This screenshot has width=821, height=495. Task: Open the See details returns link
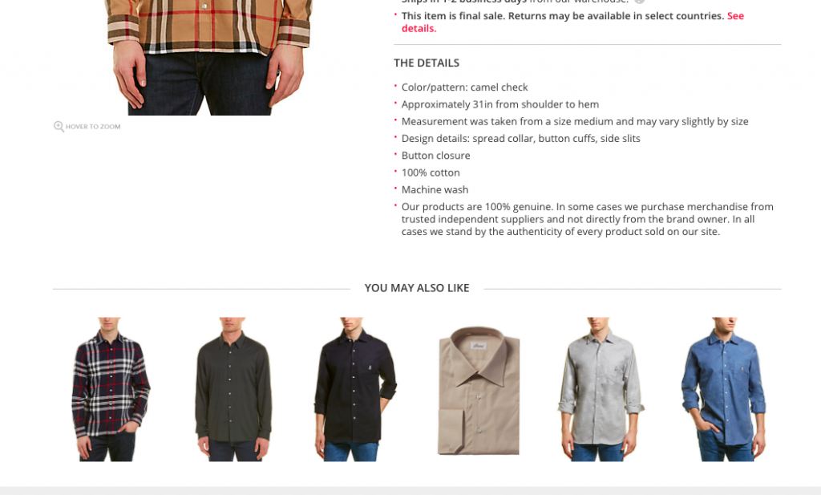coord(572,22)
